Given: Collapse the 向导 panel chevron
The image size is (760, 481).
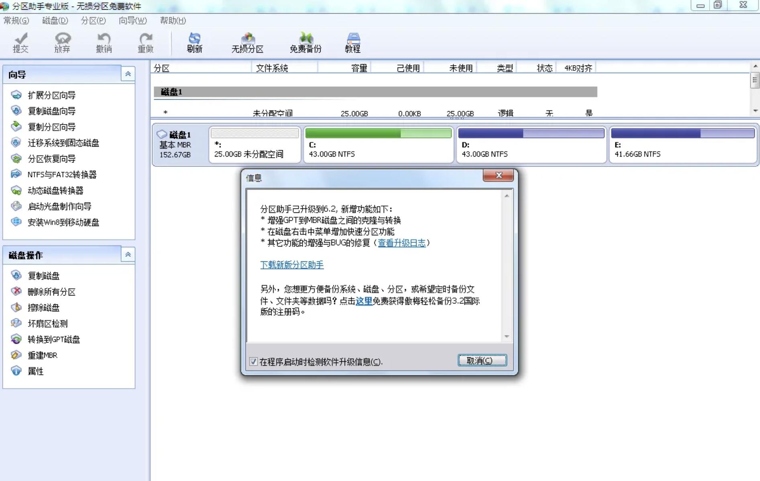Looking at the screenshot, I should point(128,74).
